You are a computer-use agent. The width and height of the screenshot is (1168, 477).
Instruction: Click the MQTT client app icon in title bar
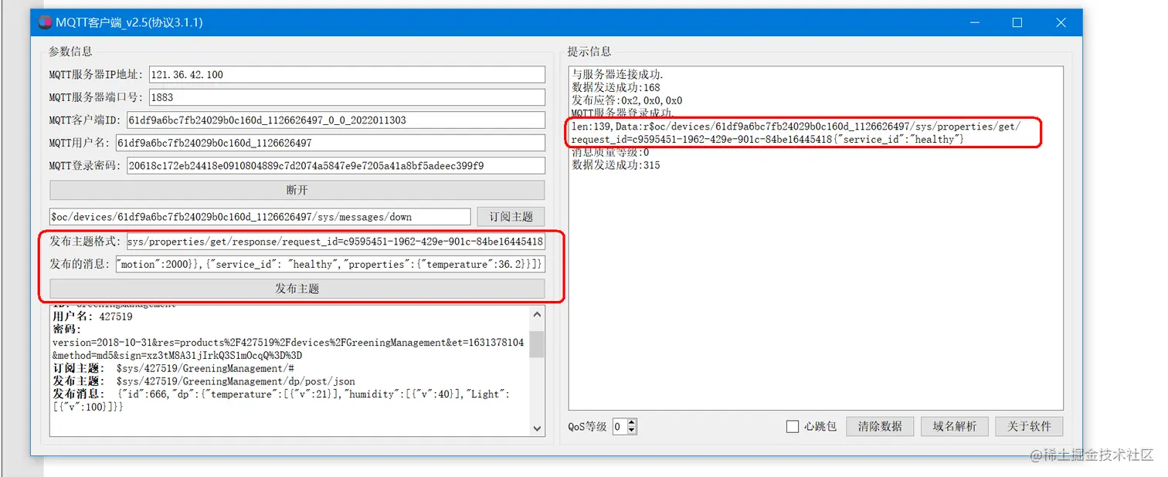[x=45, y=22]
